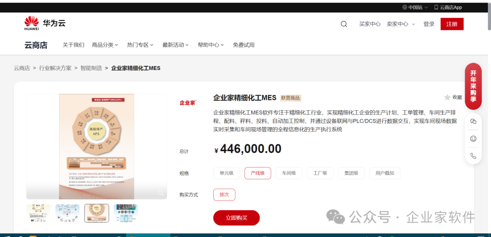Click the zoom magnifier on product image
The image size is (491, 237).
tap(160, 193)
